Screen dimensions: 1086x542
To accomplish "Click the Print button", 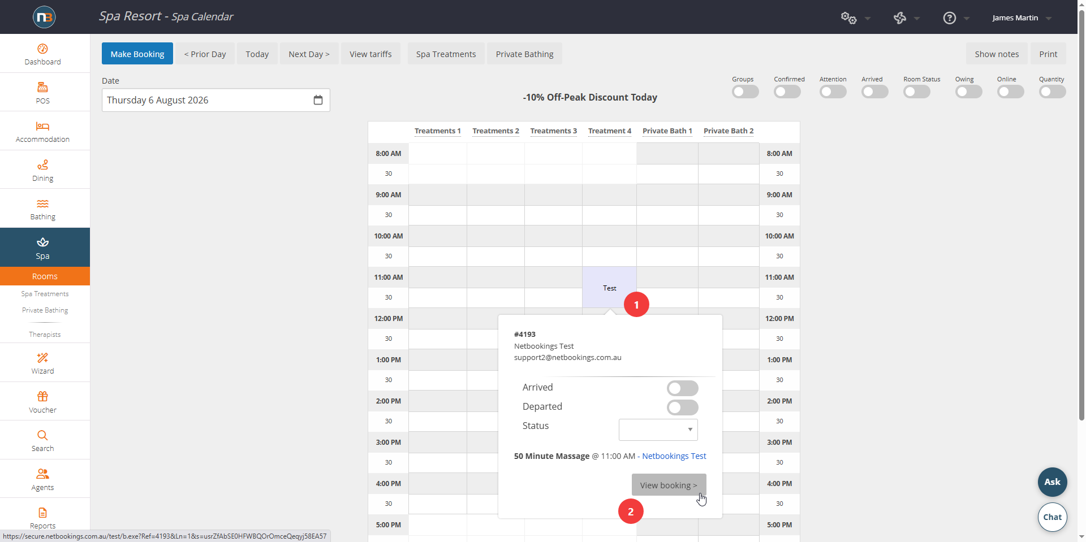I will (x=1048, y=54).
